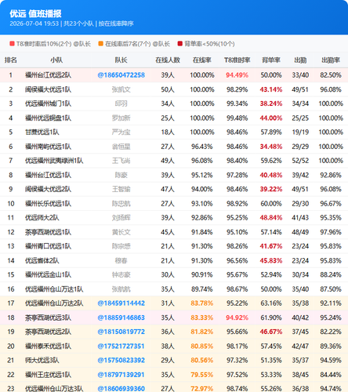Click the 89.74% 在线率 value
The width and height of the screenshot is (348, 392).
[x=202, y=289]
